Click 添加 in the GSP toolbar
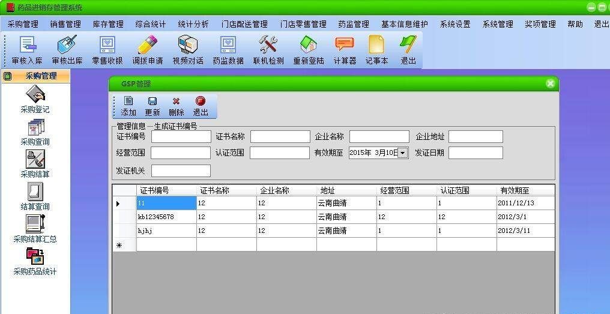610x314 pixels. (x=128, y=106)
